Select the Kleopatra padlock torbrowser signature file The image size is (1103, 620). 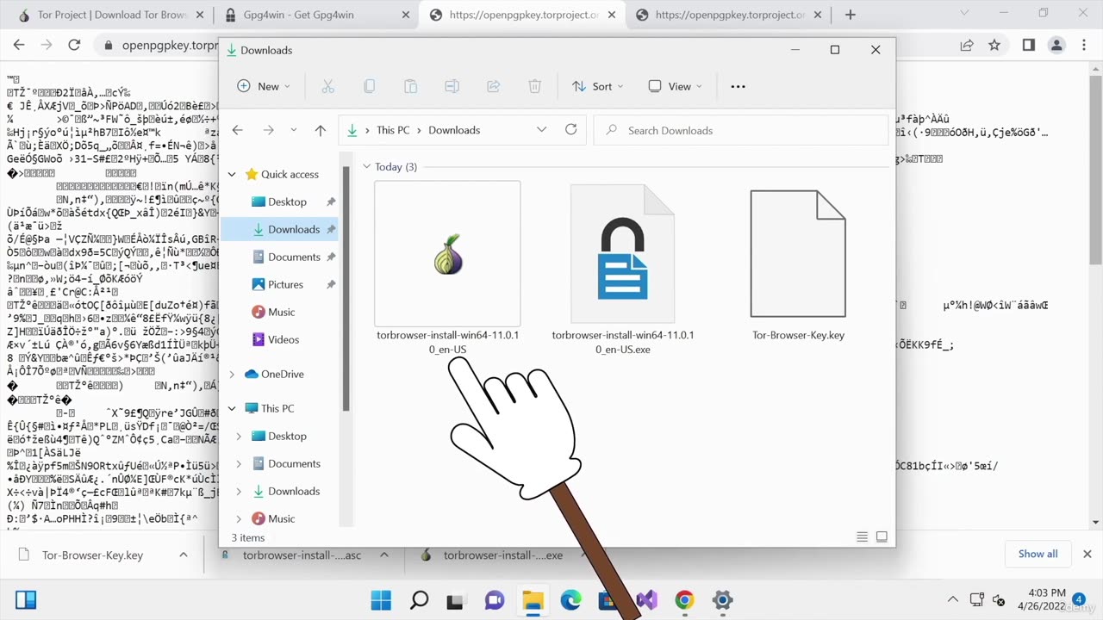623,269
